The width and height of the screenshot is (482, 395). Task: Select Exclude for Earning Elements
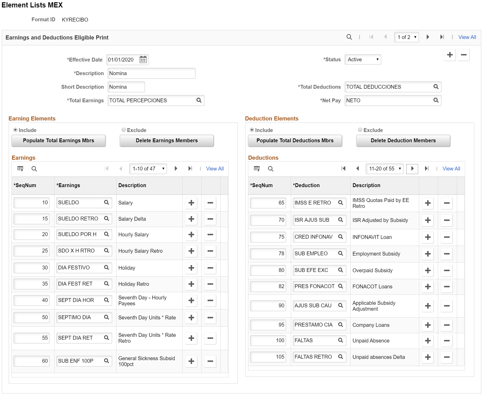124,130
